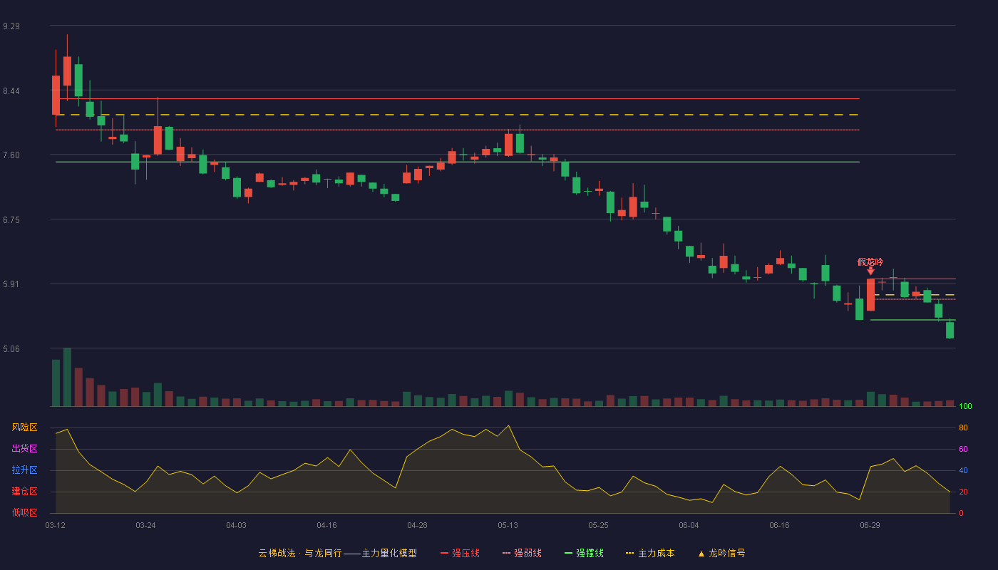
Task: Click the 04-16 date label
Action: 326,525
